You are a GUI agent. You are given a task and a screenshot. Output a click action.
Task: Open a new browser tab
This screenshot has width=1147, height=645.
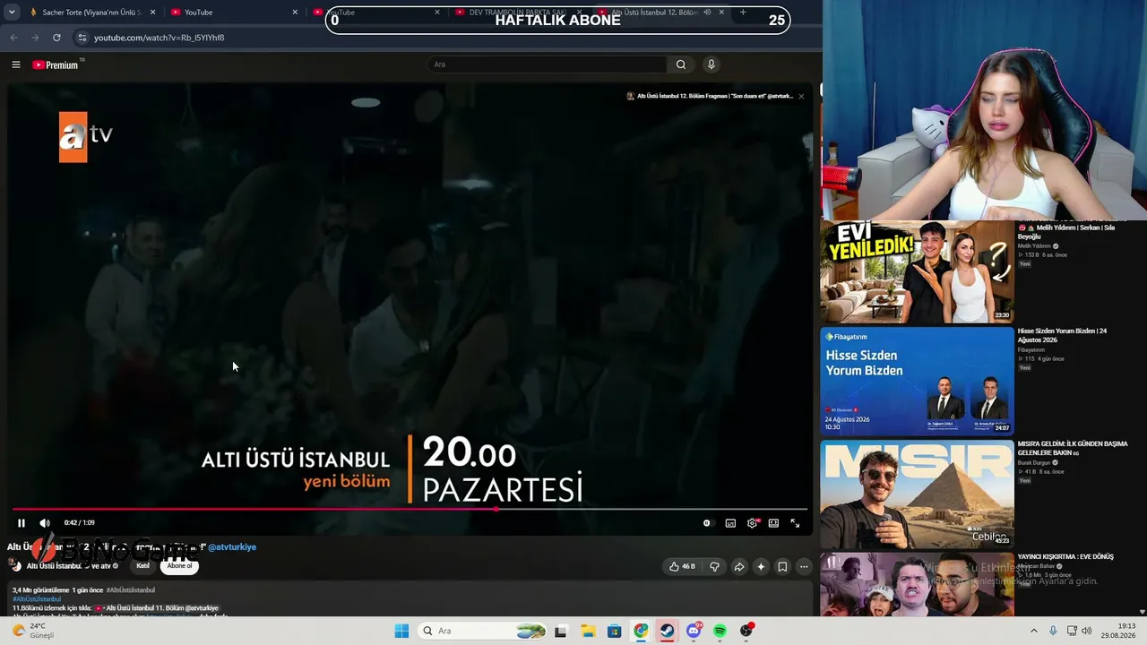[x=743, y=13]
